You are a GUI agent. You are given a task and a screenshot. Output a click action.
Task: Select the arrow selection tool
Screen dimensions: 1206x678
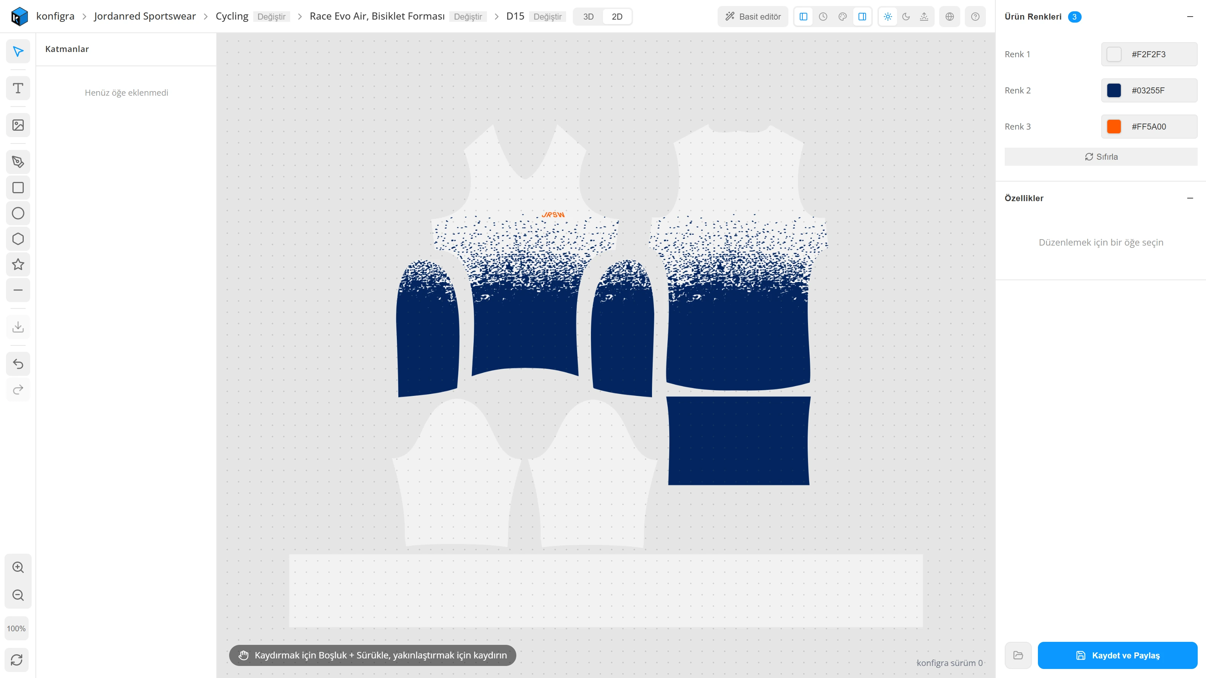click(18, 52)
